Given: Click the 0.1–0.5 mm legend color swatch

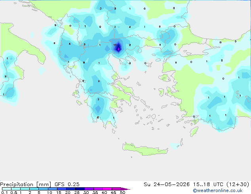Looking at the screenshot, I should pyautogui.click(x=7, y=189).
